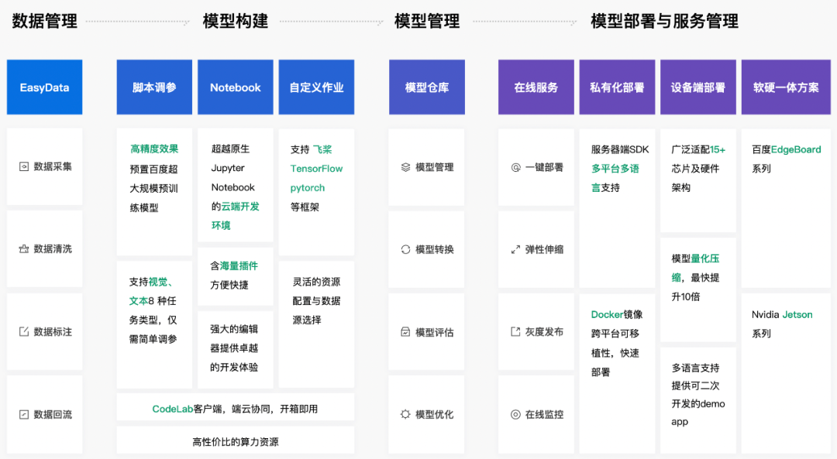The width and height of the screenshot is (837, 459).
Task: Click the 模型优化 label
Action: click(x=435, y=414)
